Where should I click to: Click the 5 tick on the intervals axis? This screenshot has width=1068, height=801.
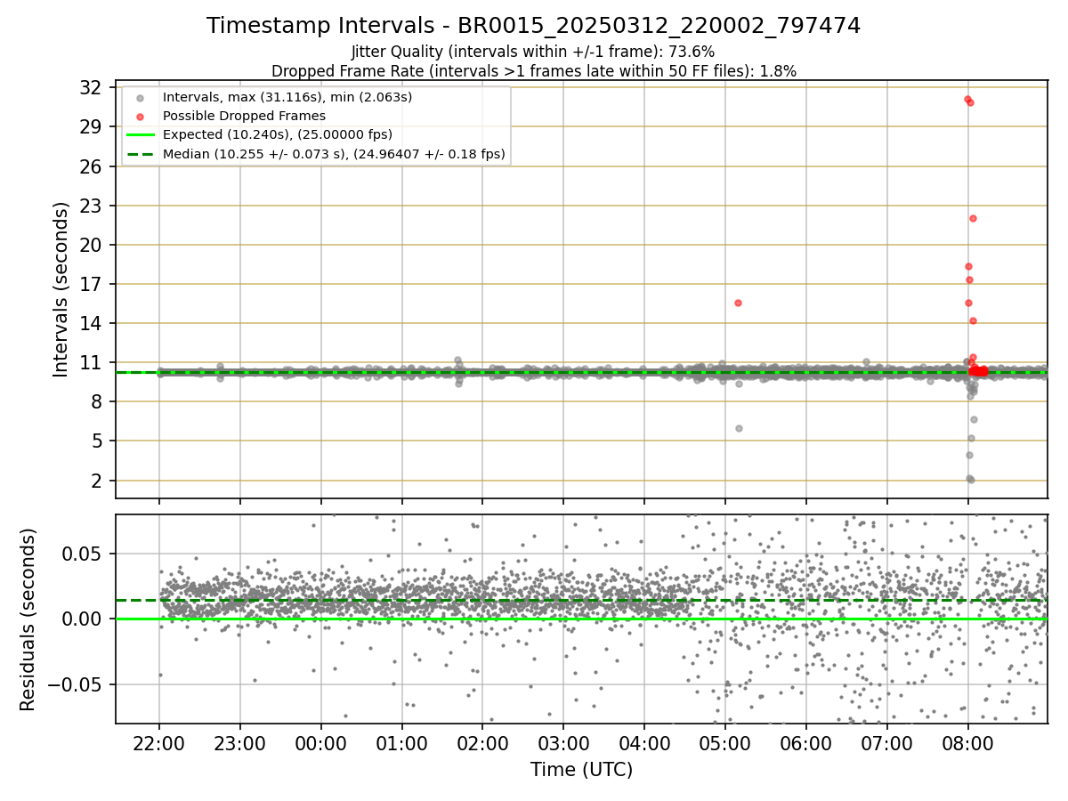(95, 441)
